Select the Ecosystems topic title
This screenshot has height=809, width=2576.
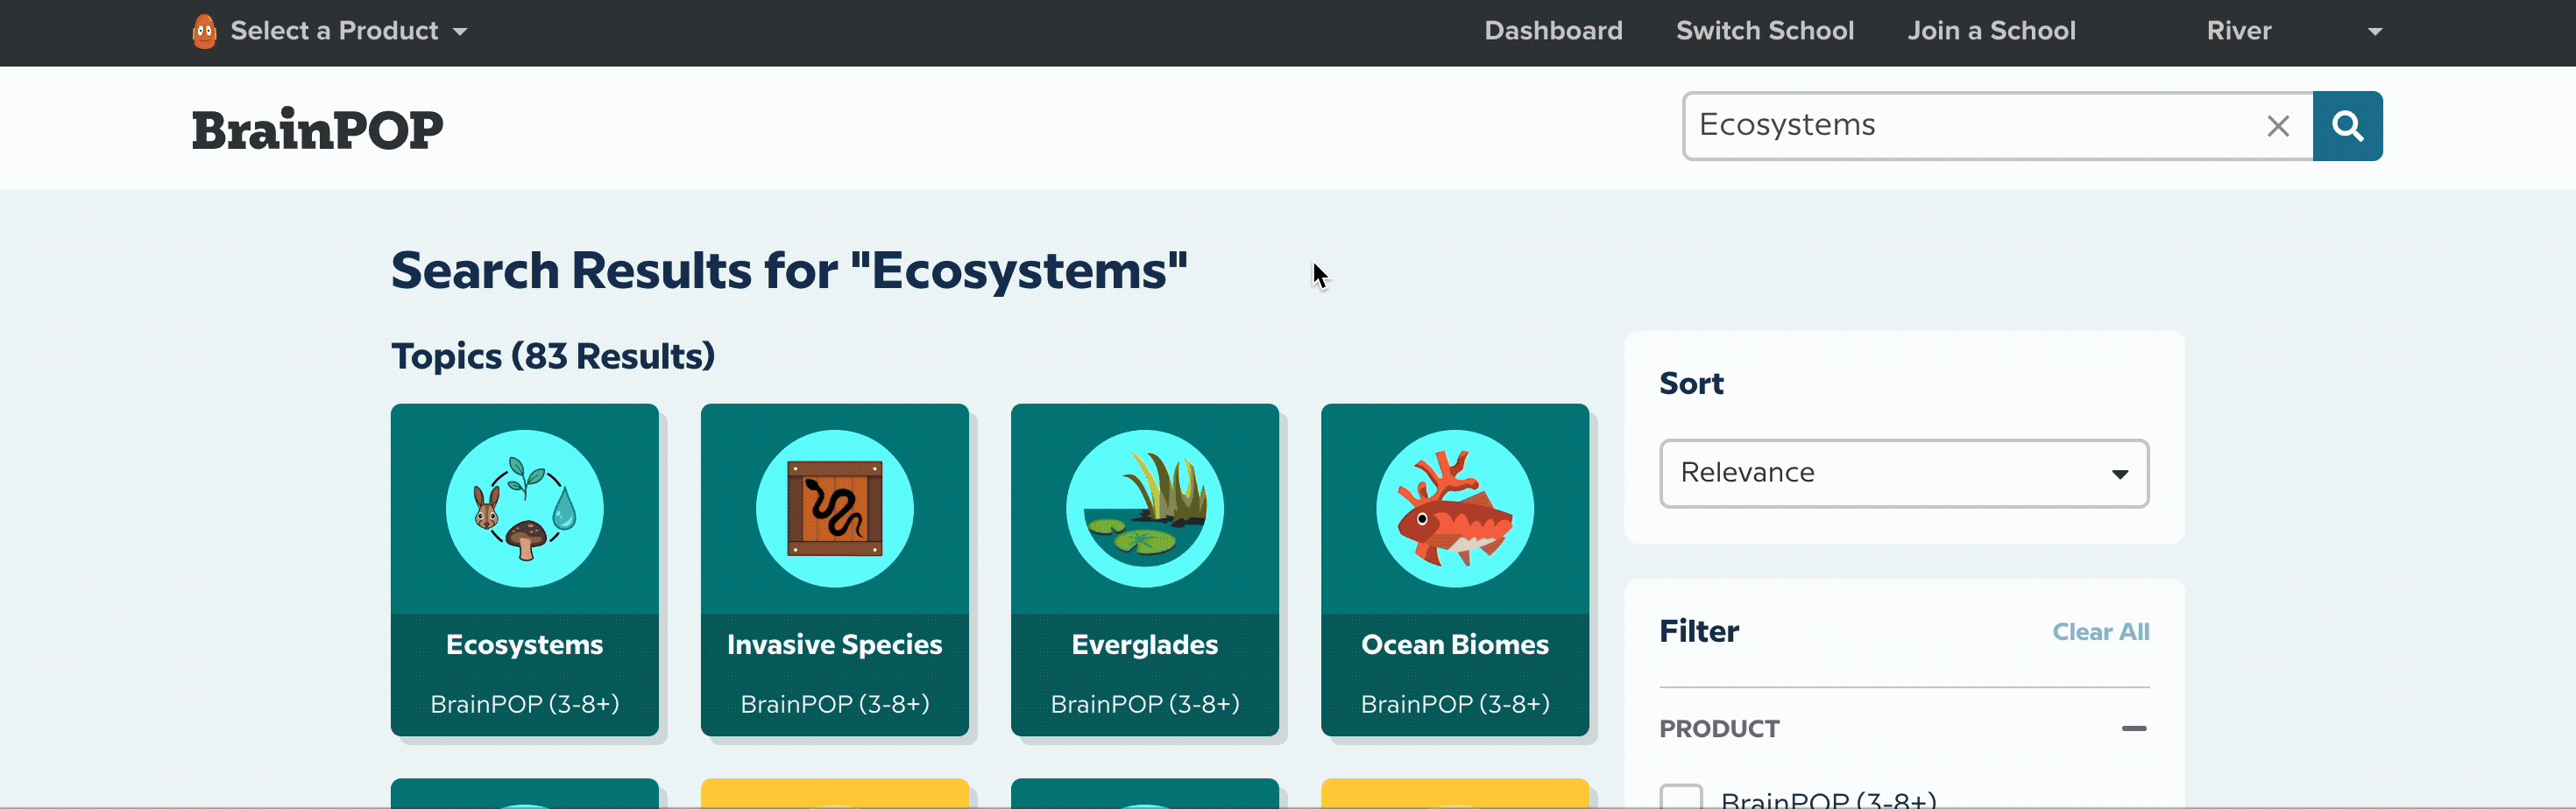click(525, 645)
